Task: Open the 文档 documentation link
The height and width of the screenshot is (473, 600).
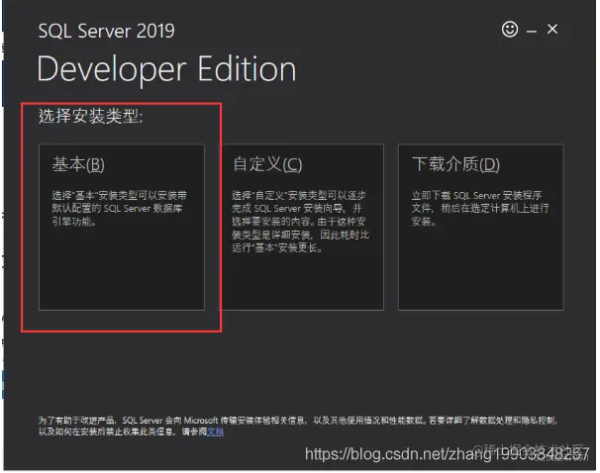Action: coord(216,431)
